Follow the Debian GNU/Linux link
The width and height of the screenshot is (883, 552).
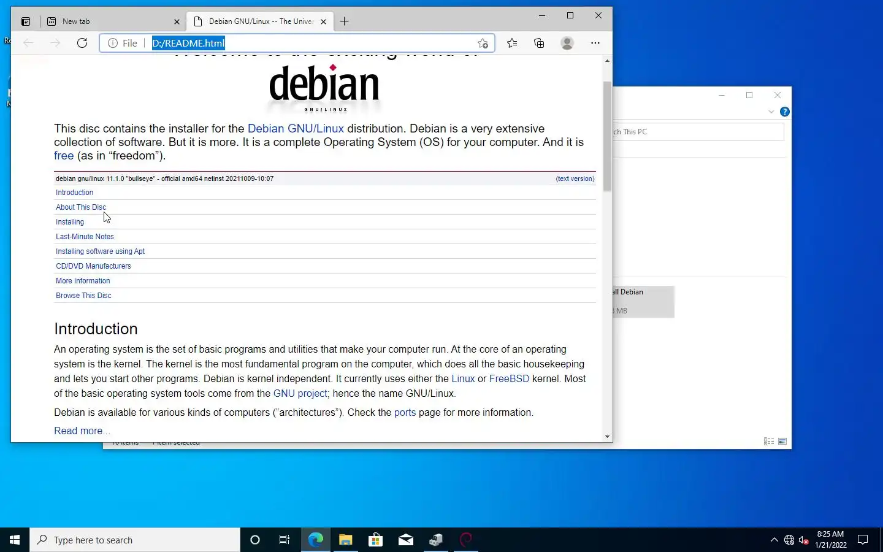pos(296,129)
